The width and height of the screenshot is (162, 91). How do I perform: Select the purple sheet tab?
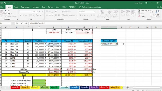94,87
